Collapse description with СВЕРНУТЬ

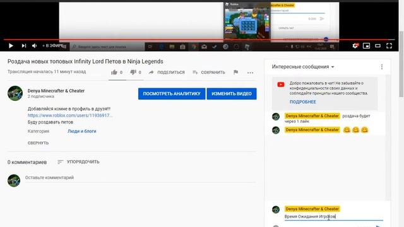(x=38, y=143)
